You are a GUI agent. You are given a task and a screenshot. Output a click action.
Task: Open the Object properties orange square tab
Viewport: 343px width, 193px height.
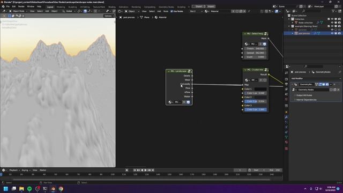(x=286, y=112)
